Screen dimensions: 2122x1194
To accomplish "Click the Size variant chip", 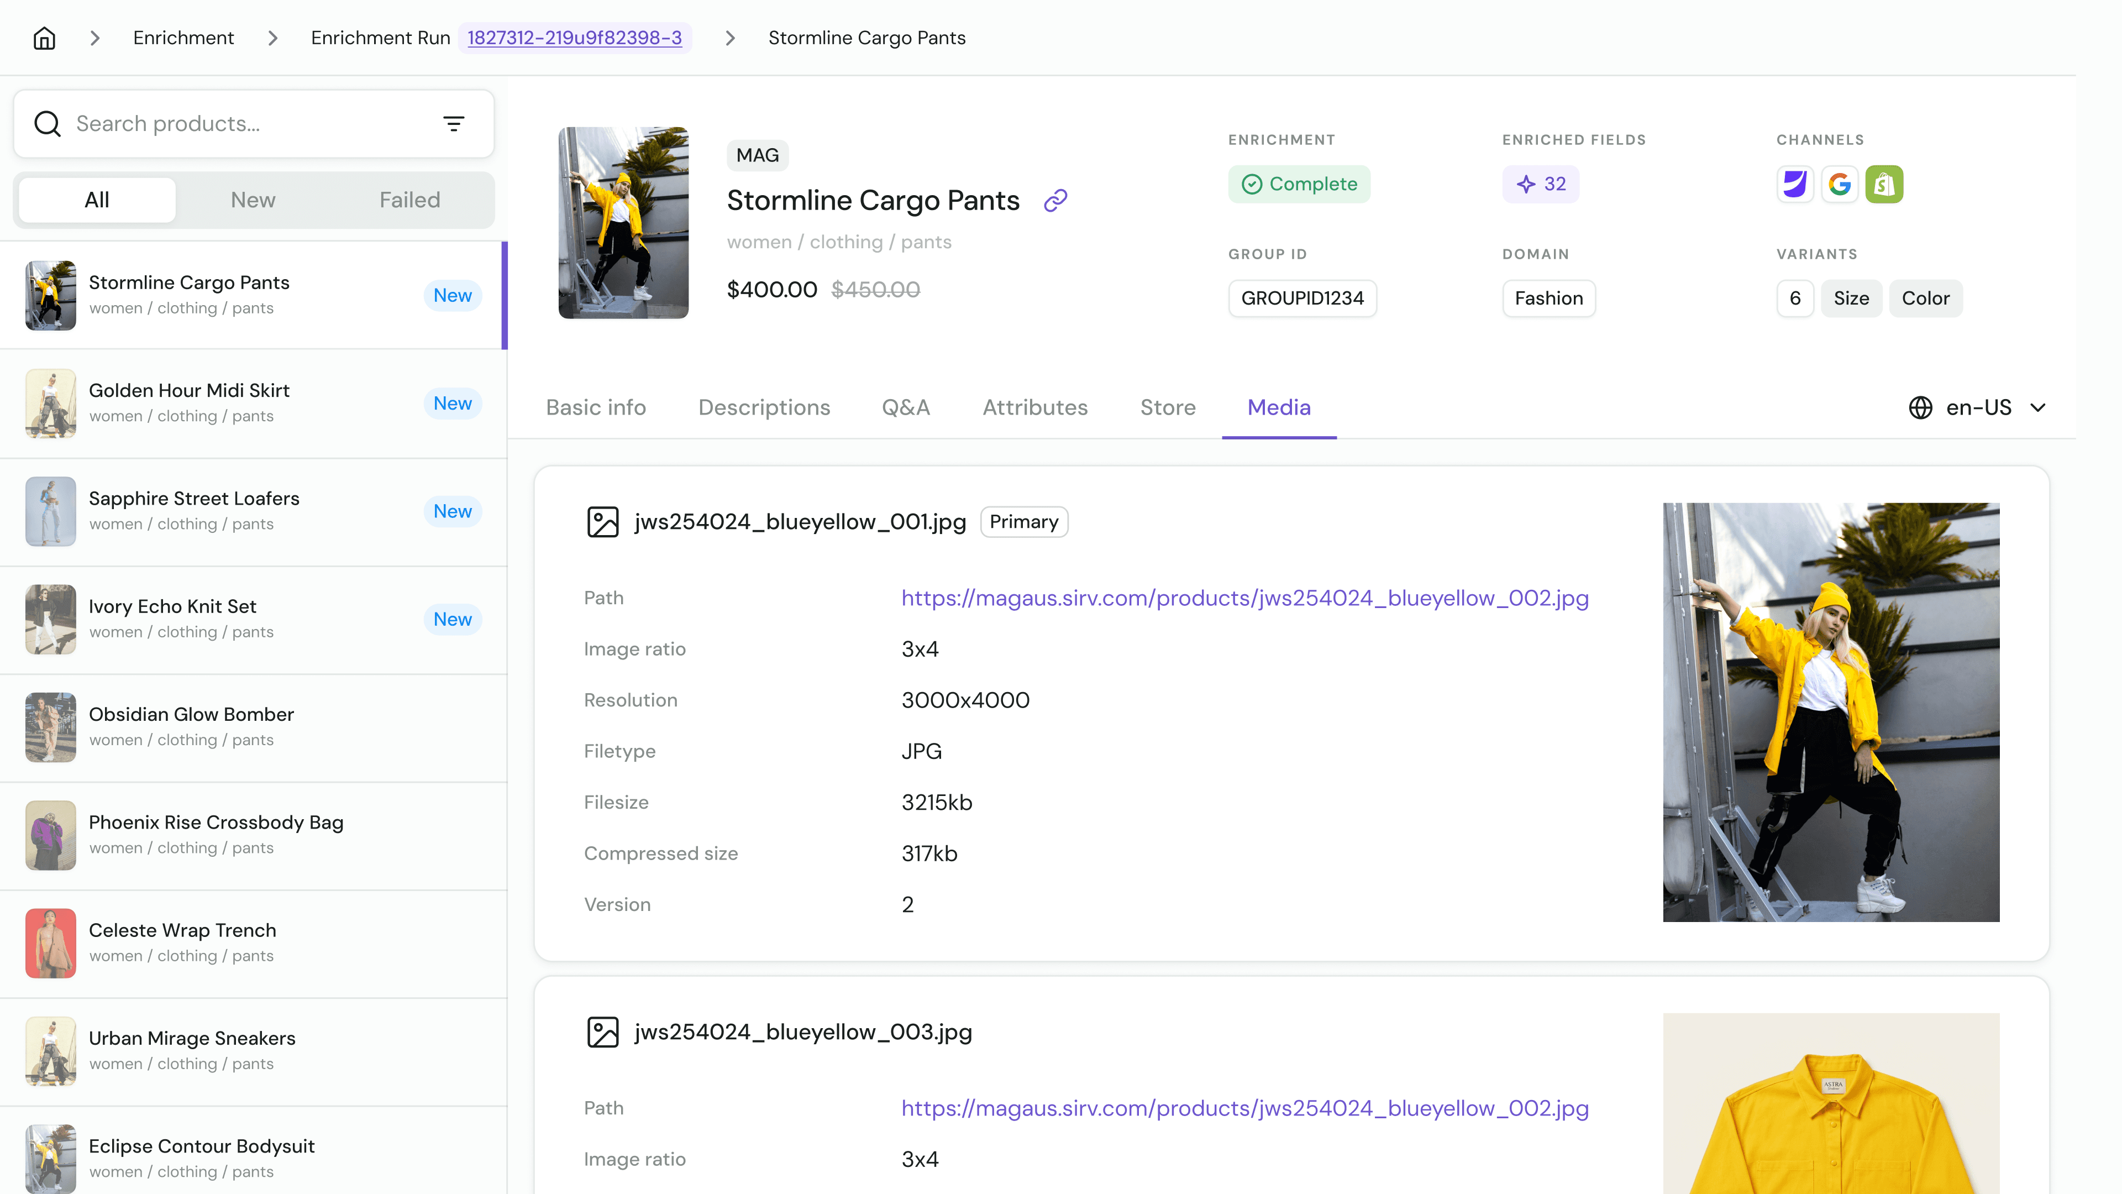I will 1851,298.
